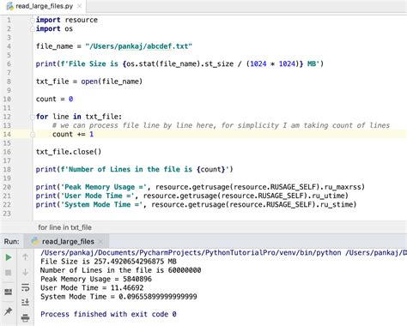The height and width of the screenshot is (326, 407).
Task: Restore layout icon in run toolbar
Action: (9, 292)
